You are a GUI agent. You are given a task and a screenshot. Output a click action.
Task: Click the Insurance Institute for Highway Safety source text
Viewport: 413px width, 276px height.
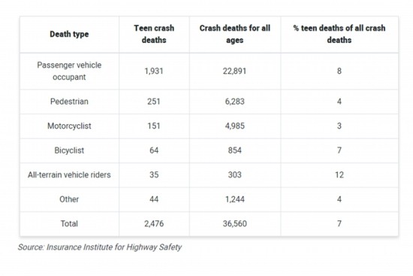point(114,247)
